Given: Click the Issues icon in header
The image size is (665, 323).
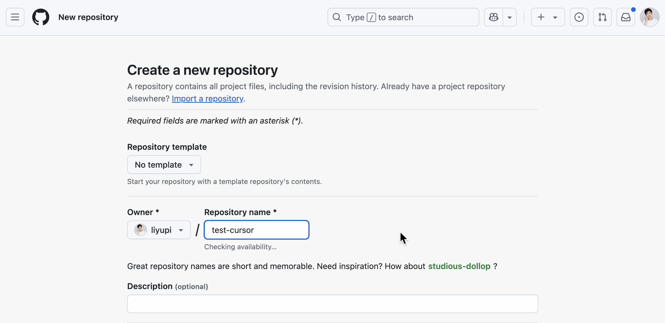Looking at the screenshot, I should tap(579, 17).
